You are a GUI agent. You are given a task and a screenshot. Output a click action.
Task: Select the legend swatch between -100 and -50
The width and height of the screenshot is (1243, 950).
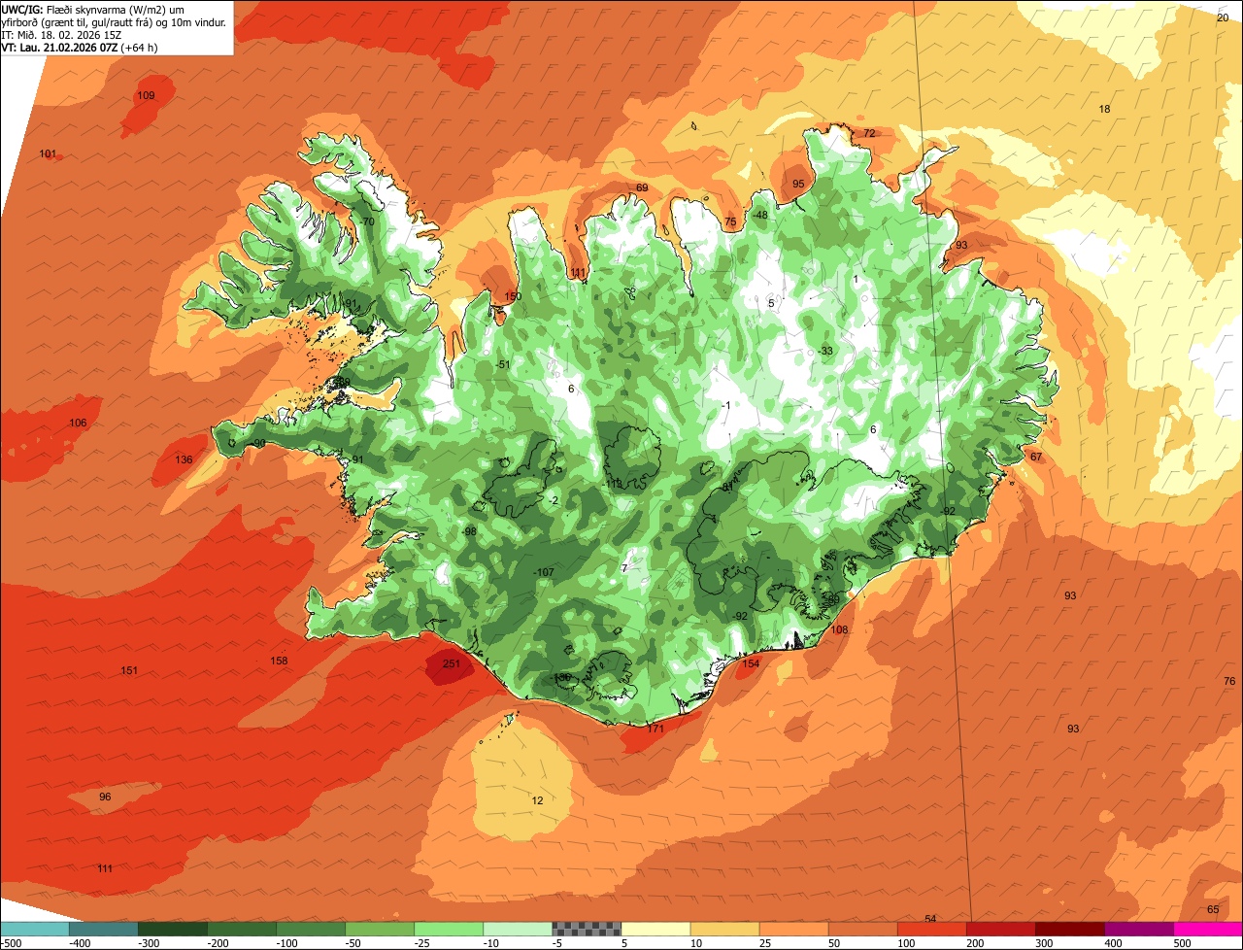click(x=311, y=929)
